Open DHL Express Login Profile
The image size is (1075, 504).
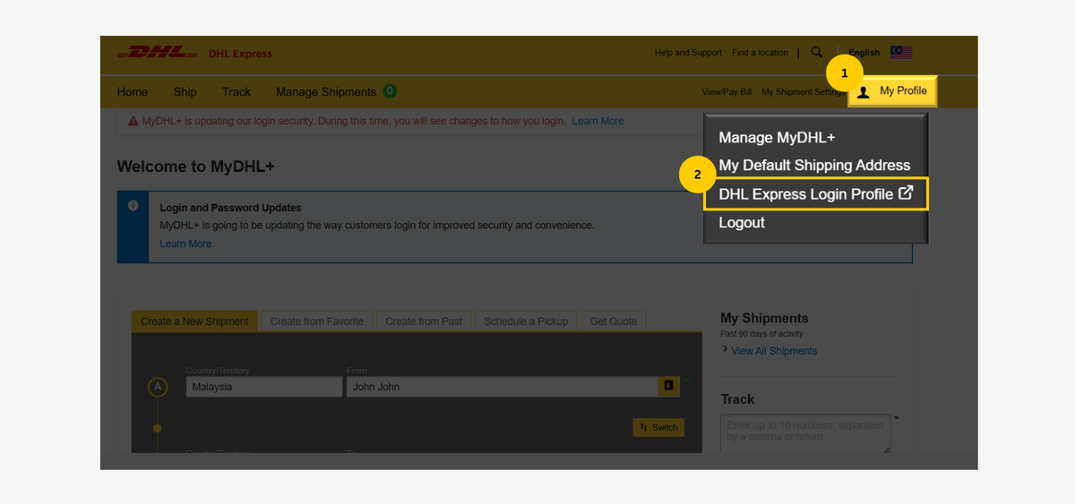coord(816,193)
